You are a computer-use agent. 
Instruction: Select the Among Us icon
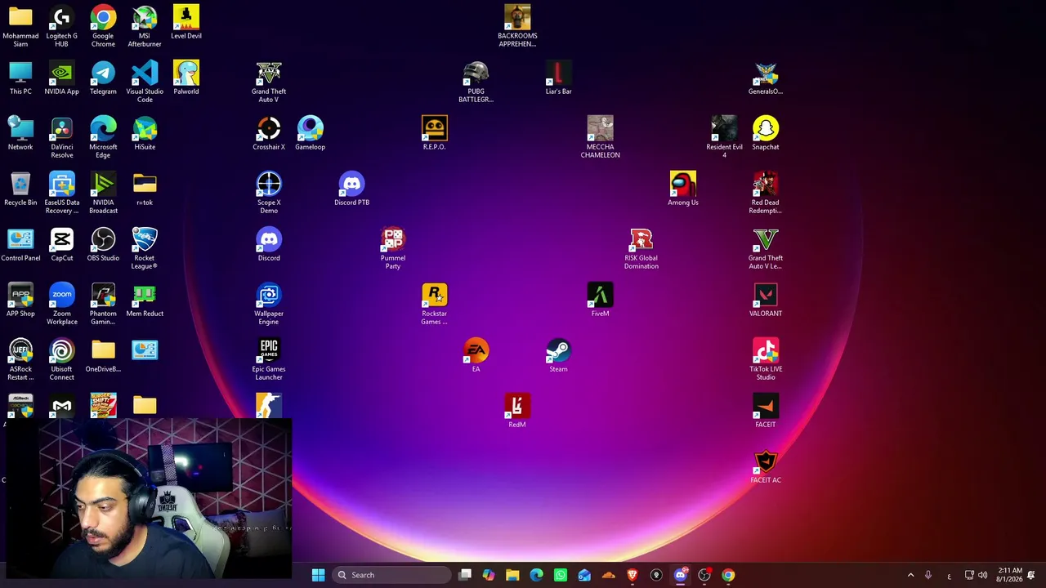(x=683, y=189)
